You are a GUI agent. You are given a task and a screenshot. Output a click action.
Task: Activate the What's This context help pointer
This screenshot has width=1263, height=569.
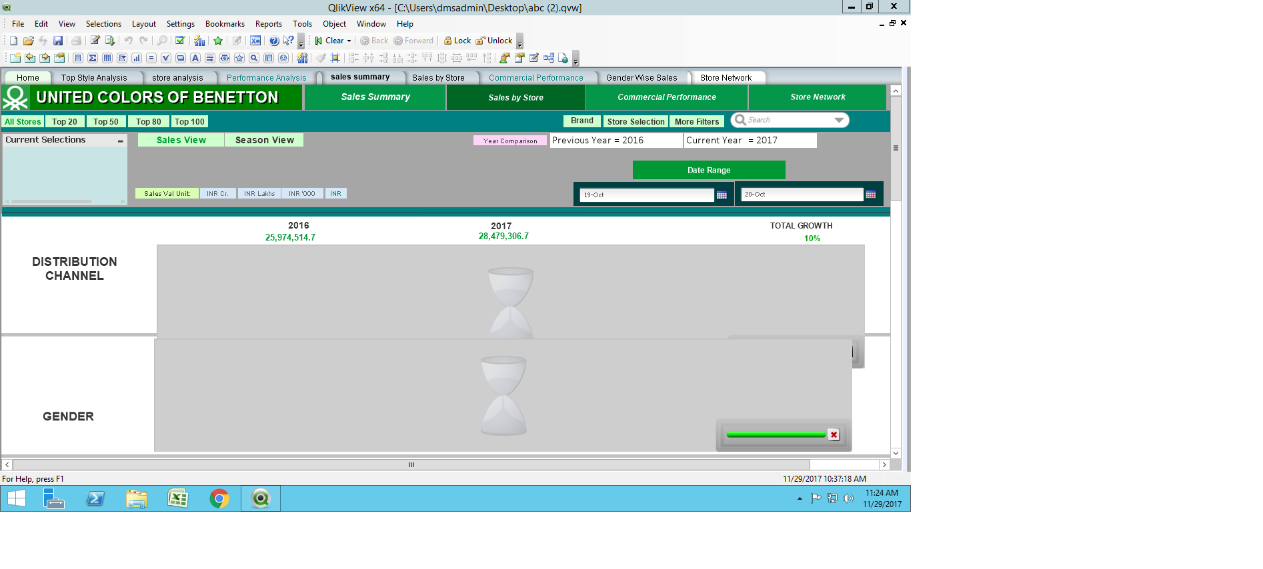pyautogui.click(x=288, y=41)
